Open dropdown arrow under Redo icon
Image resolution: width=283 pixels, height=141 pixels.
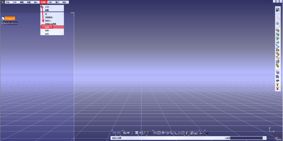(x=120, y=135)
